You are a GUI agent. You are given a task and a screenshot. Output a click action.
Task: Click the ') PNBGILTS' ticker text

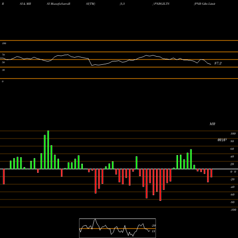pos(161,4)
